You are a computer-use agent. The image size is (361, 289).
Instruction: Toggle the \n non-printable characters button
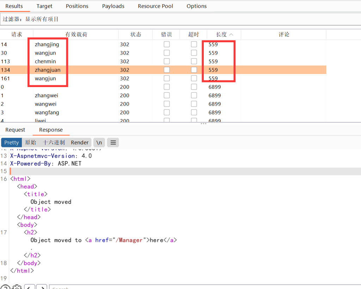(99, 142)
